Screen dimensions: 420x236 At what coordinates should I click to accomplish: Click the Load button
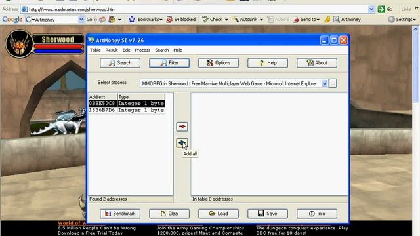point(219,214)
